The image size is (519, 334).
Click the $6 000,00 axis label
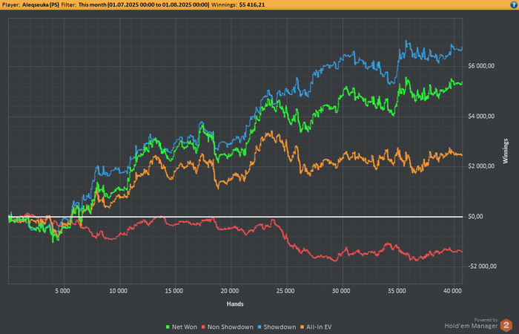(x=481, y=66)
